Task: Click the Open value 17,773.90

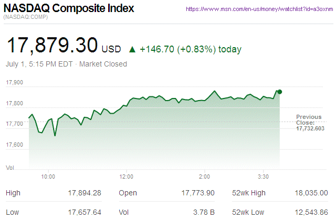Action: pos(197,193)
